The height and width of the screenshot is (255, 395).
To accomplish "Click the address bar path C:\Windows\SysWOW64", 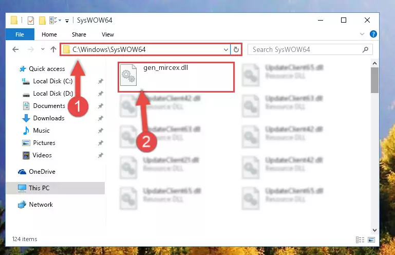I will (x=109, y=49).
